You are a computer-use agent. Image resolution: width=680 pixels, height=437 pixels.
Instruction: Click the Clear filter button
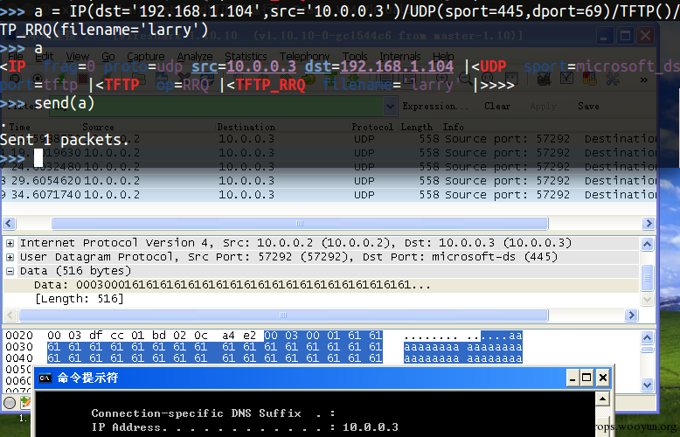click(x=497, y=107)
